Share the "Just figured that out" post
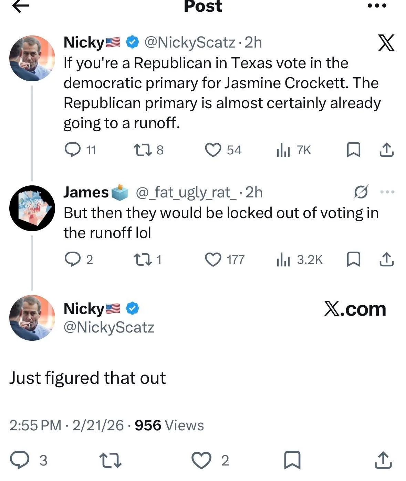 point(383,460)
